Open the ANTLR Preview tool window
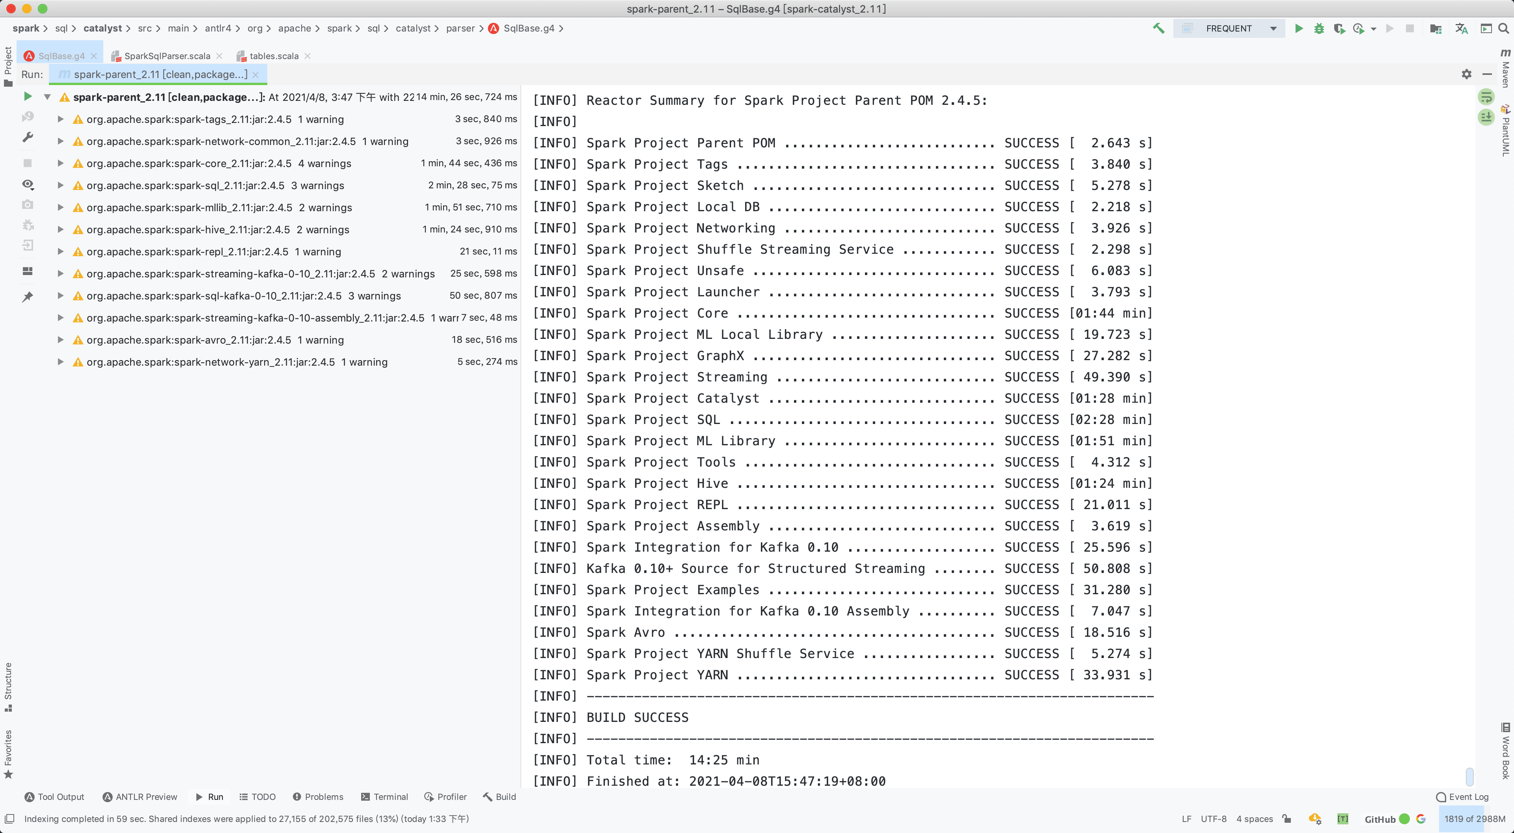 pos(140,797)
